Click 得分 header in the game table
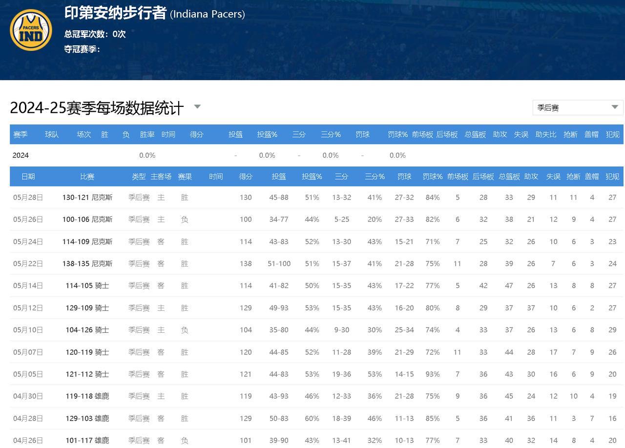Image resolution: width=625 pixels, height=448 pixels. pyautogui.click(x=246, y=176)
